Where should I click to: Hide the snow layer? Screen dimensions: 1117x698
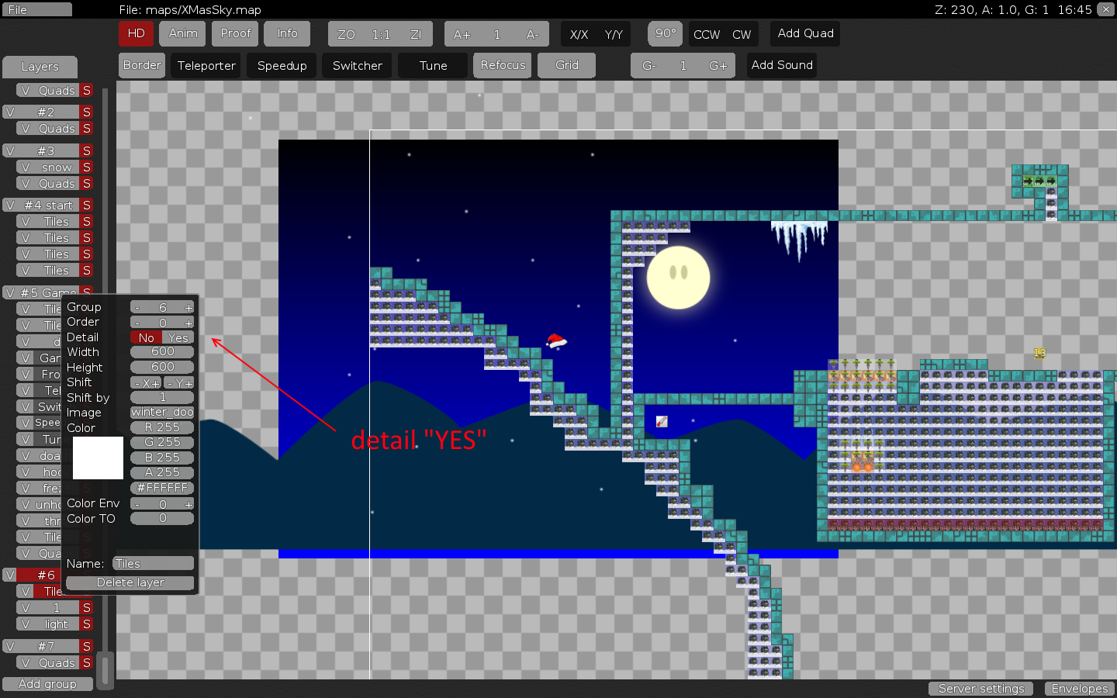point(26,167)
